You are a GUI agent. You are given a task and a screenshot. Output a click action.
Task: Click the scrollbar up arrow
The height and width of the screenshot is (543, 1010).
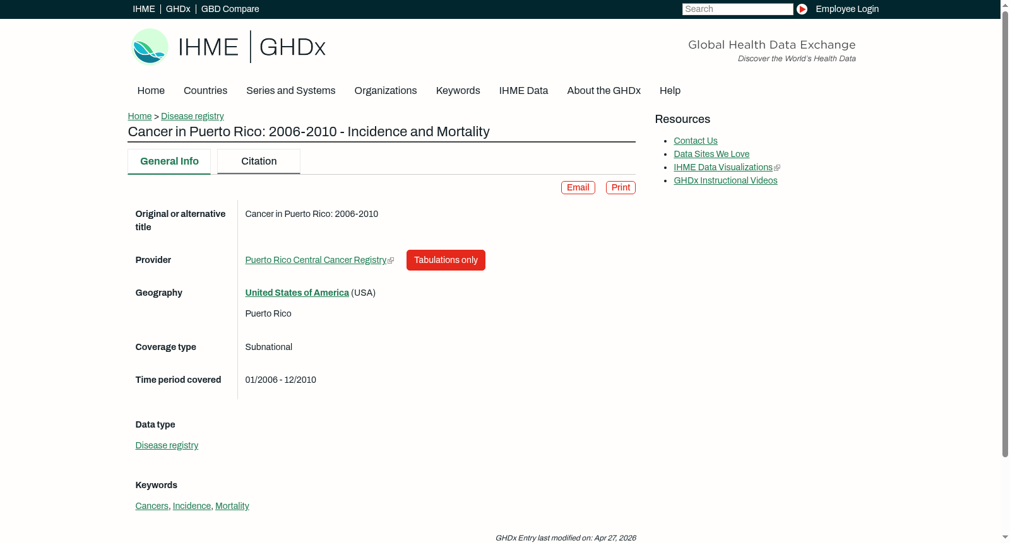1005,4
